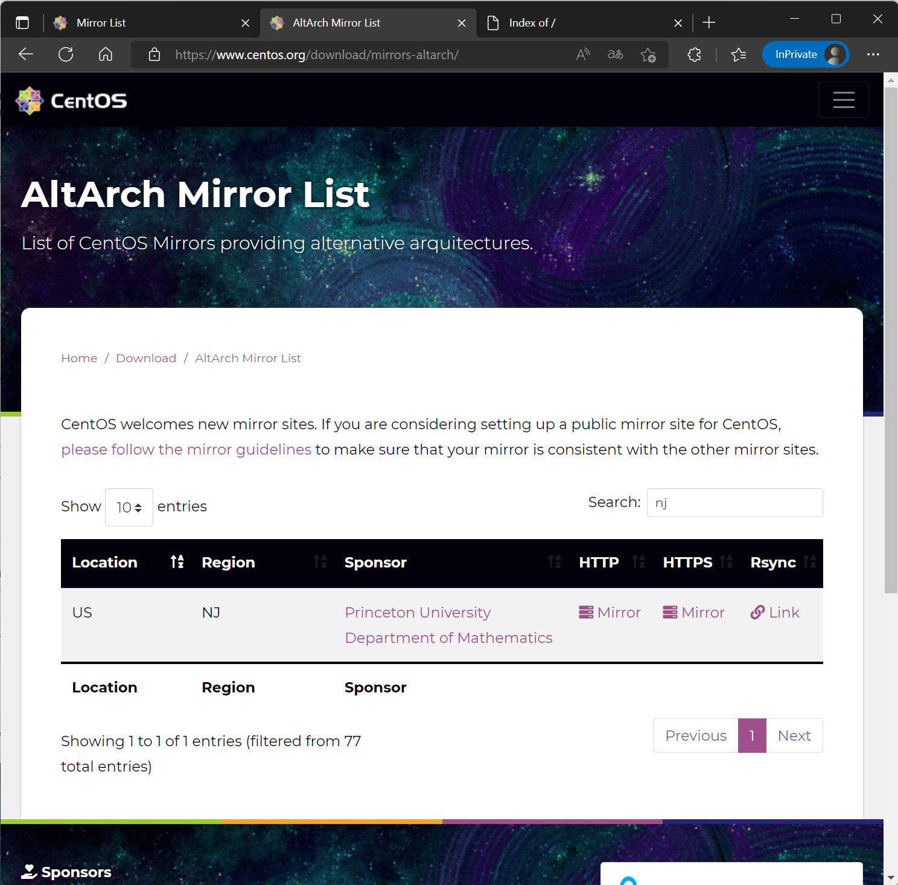Click the Previous pagination button
This screenshot has height=885, width=898.
pyautogui.click(x=696, y=736)
